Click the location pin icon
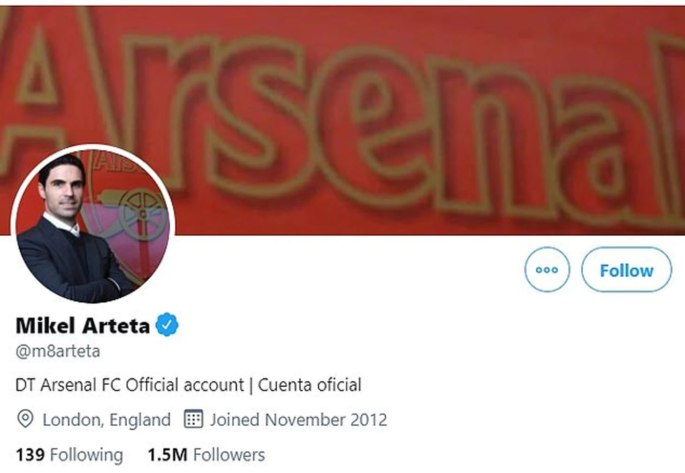 tap(25, 419)
